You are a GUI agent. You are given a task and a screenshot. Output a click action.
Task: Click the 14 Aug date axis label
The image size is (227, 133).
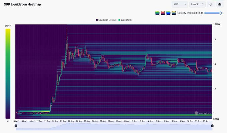tap(15, 121)
